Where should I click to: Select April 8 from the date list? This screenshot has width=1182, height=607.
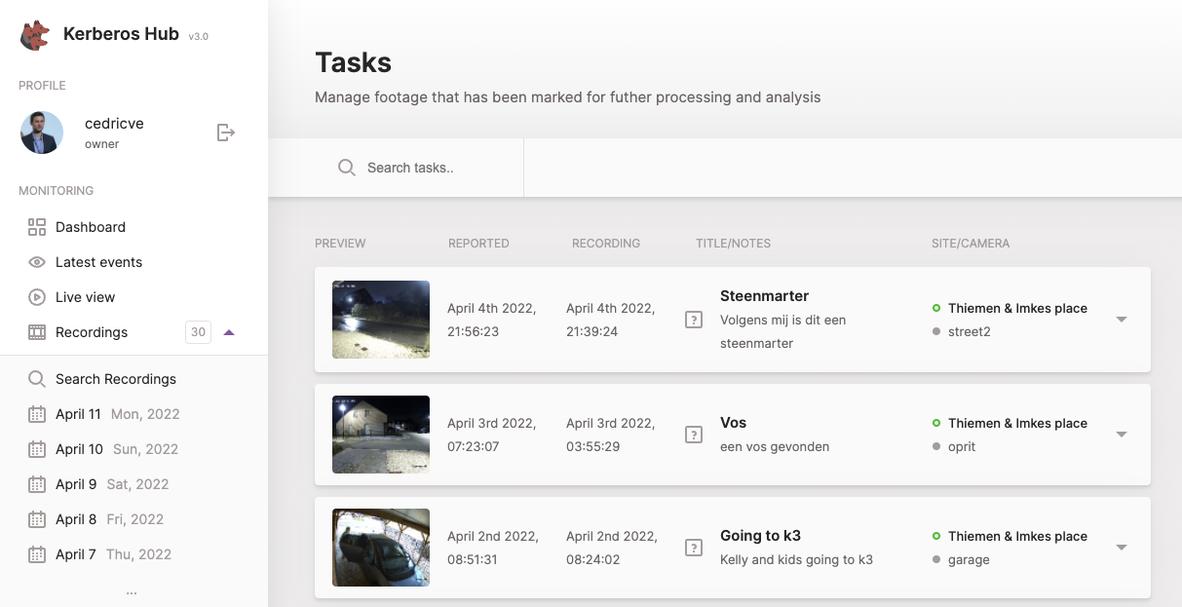tap(76, 518)
